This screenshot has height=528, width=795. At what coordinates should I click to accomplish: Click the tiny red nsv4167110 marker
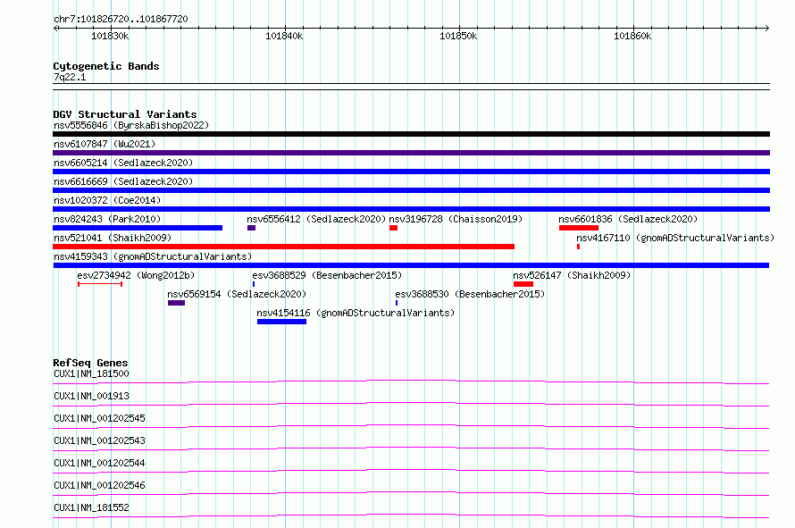(x=579, y=247)
